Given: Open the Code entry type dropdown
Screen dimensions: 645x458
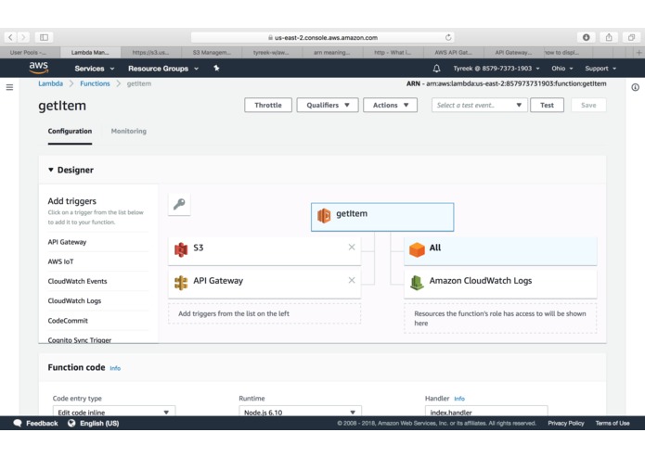Looking at the screenshot, I should click(114, 411).
